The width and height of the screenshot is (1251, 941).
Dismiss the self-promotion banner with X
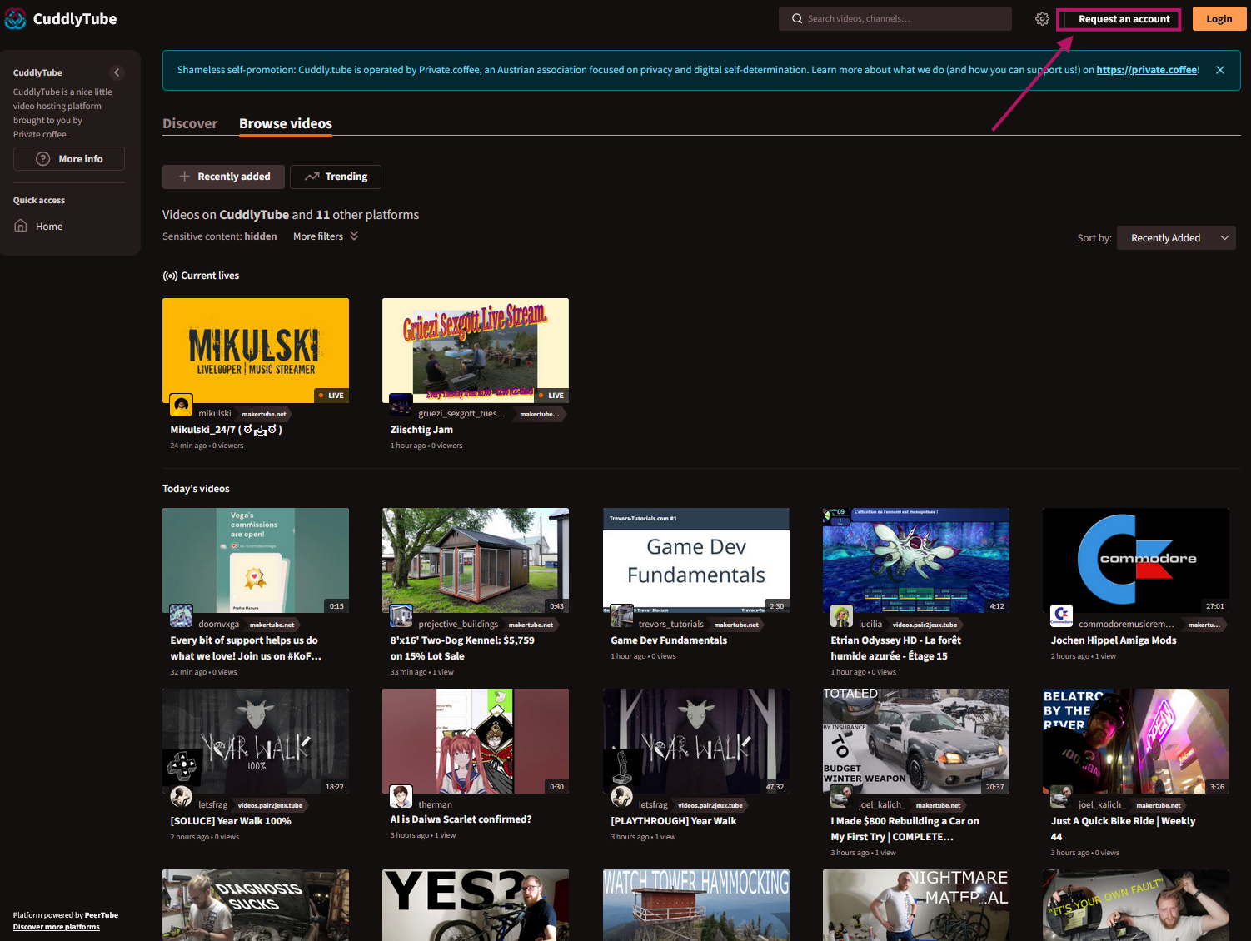[x=1219, y=70]
